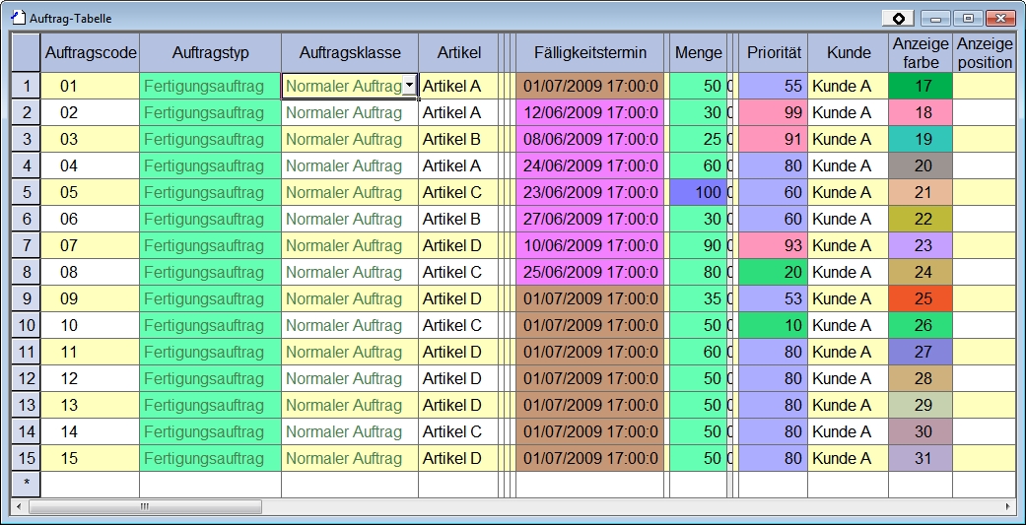Click the pin button beside minimize
This screenshot has height=525, width=1026.
(897, 18)
